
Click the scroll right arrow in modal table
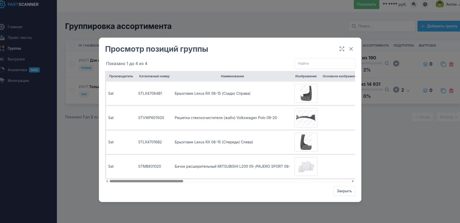(x=353, y=181)
